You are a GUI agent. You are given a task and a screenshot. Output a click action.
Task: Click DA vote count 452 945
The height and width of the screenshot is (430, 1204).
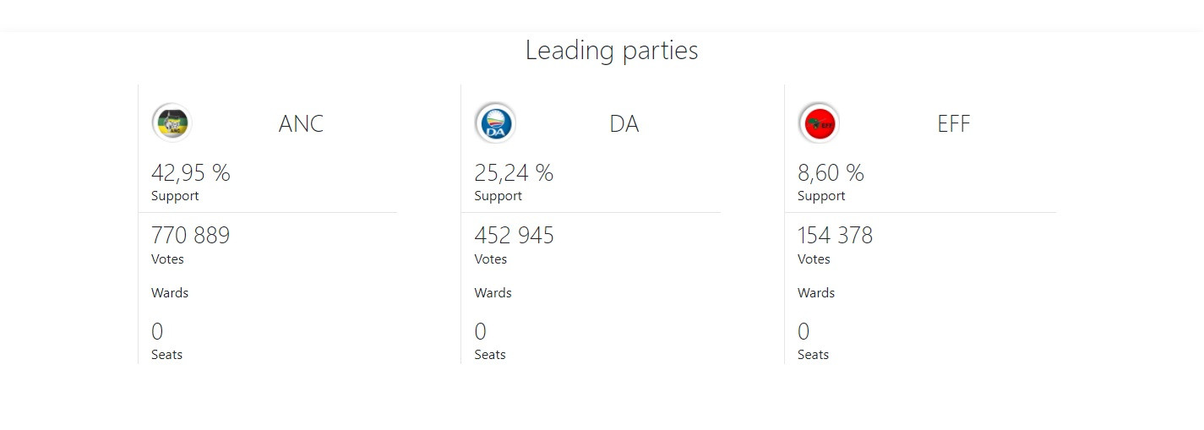point(514,235)
